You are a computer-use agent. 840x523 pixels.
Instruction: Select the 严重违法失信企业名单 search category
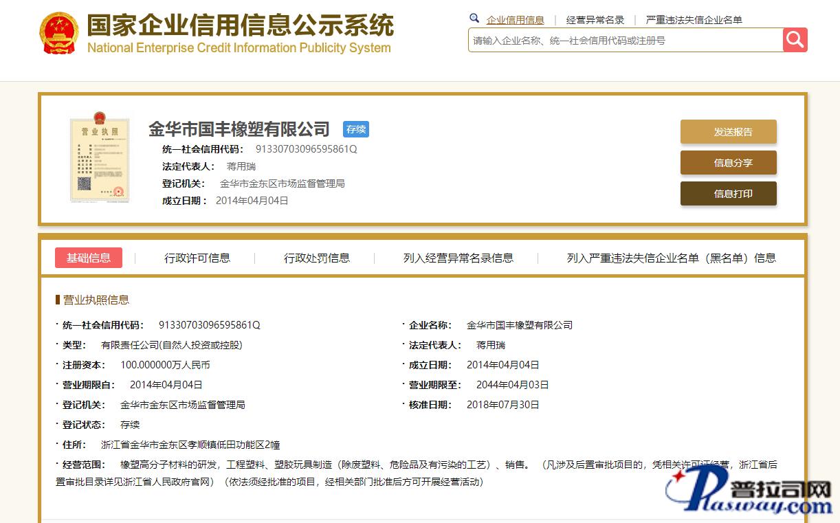point(694,20)
